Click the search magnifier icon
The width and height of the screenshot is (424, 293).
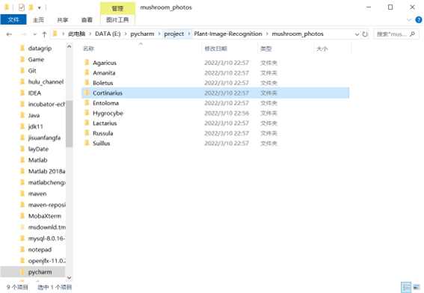[x=412, y=34]
